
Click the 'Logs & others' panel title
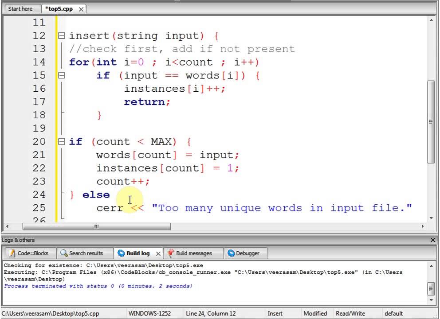[18, 240]
